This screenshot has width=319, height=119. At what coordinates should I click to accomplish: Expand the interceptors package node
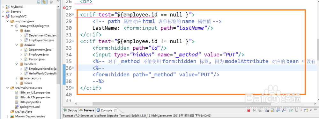pyautogui.click(x=17, y=78)
